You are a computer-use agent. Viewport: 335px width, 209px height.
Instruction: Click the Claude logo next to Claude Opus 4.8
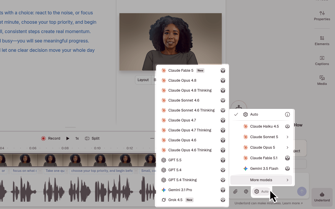pyautogui.click(x=164, y=80)
